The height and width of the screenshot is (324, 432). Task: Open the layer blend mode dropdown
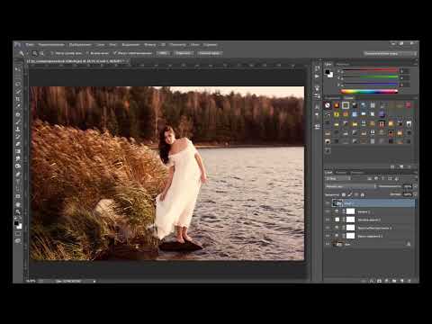tap(351, 186)
